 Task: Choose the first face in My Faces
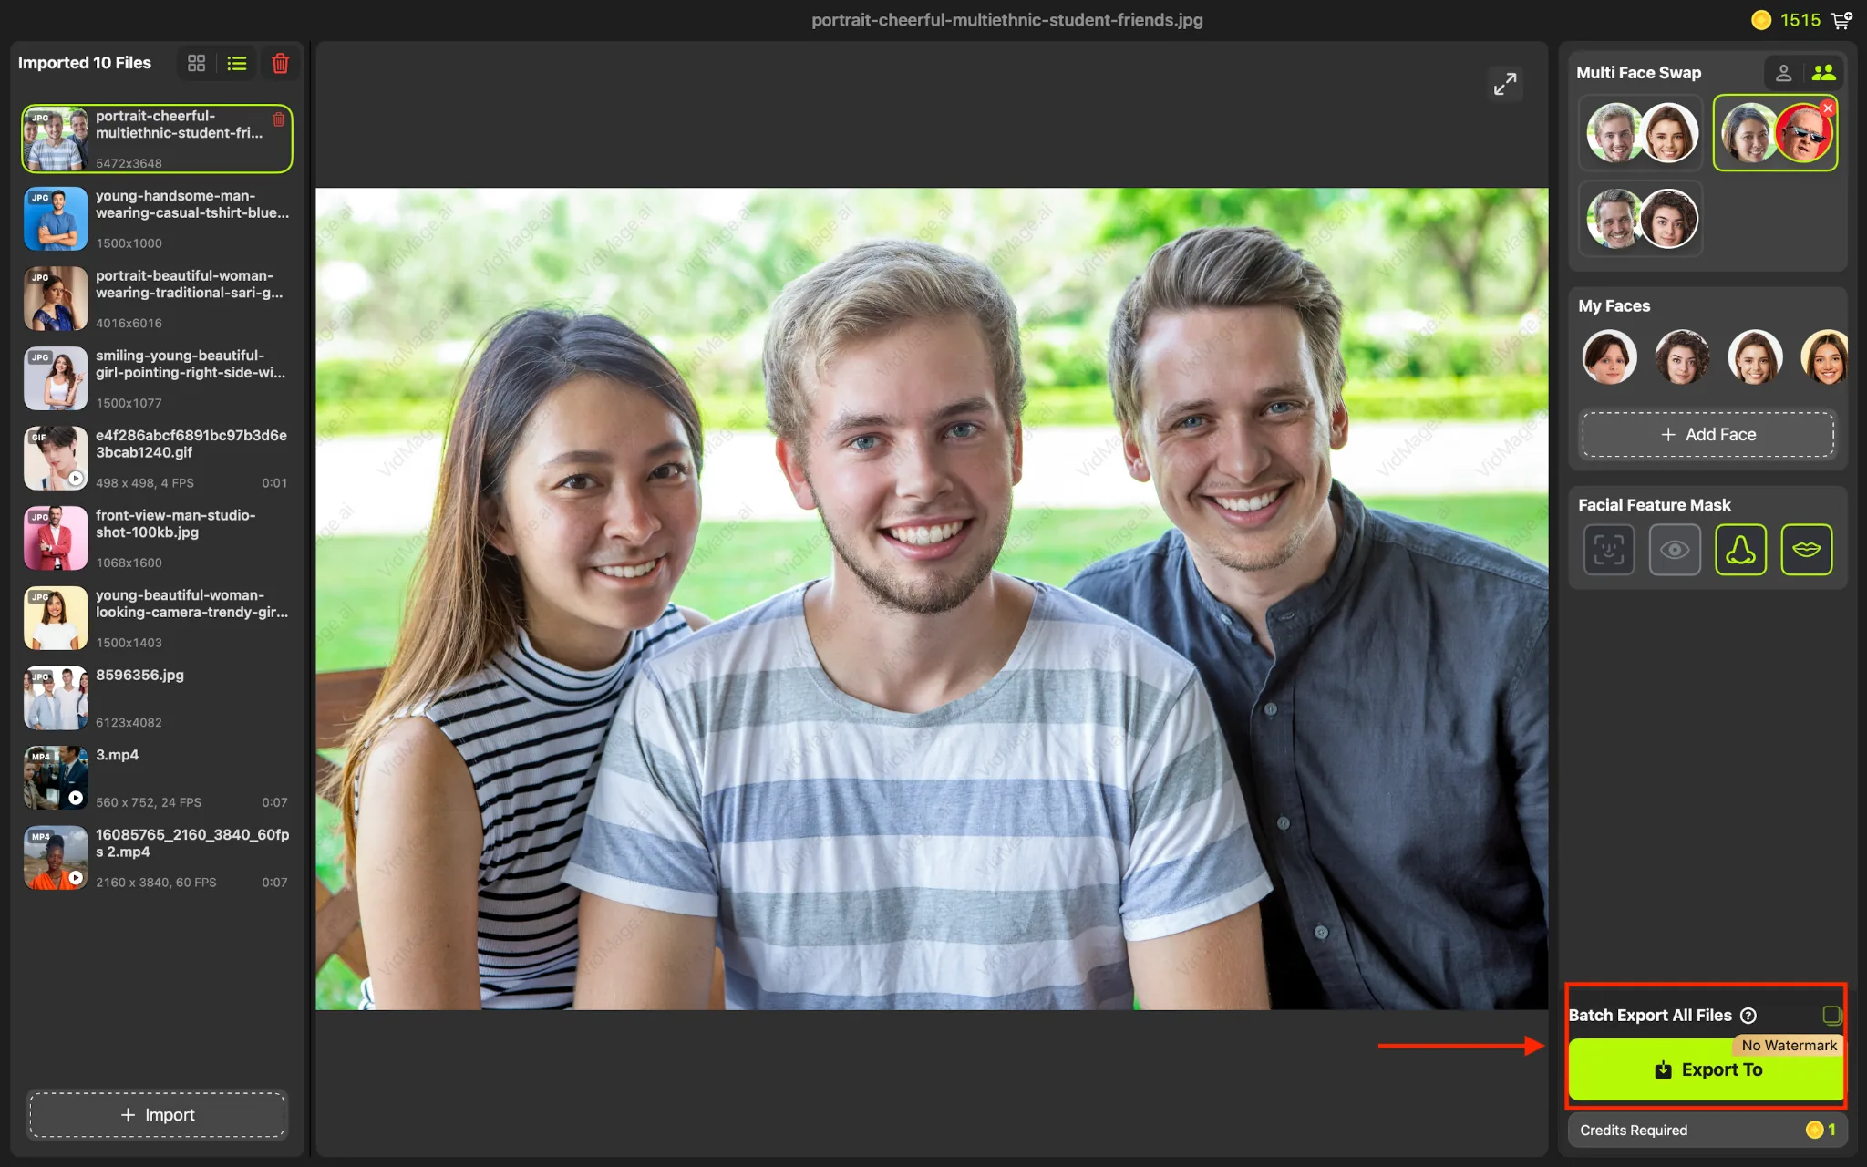(x=1609, y=356)
